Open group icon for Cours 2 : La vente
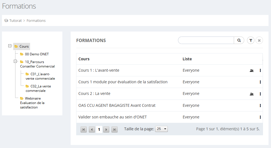The width and height of the screenshot is (271, 148). tap(251, 94)
